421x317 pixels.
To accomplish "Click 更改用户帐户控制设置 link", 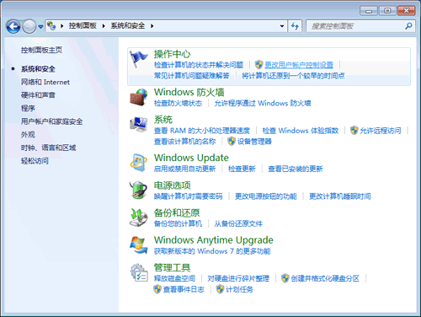I will pos(299,65).
